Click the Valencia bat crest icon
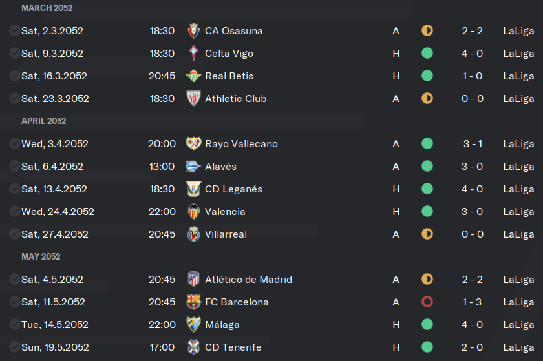 (193, 211)
